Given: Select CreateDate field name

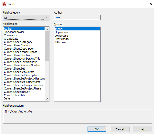Looking at the screenshot, I should [11, 39].
